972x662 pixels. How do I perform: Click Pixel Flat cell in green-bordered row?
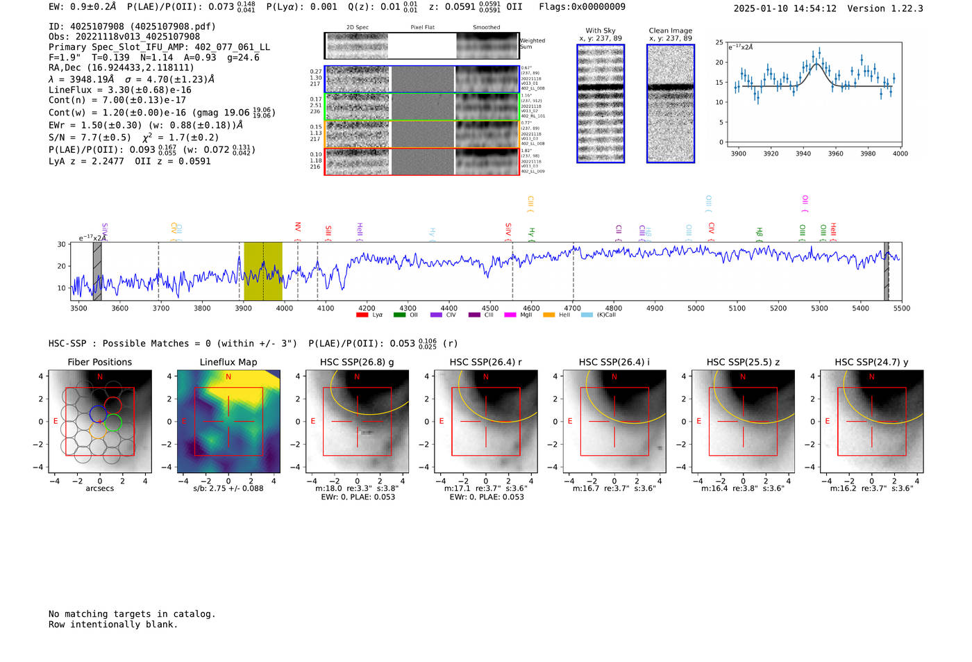[422, 106]
